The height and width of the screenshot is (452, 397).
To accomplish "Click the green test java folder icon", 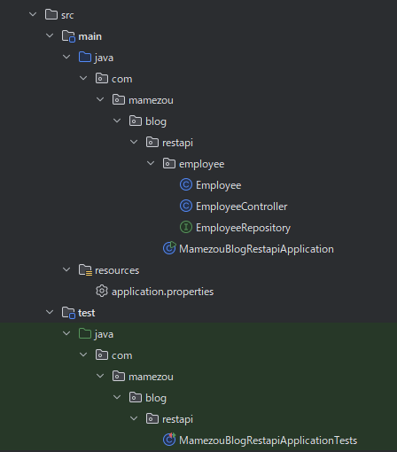I will 85,333.
